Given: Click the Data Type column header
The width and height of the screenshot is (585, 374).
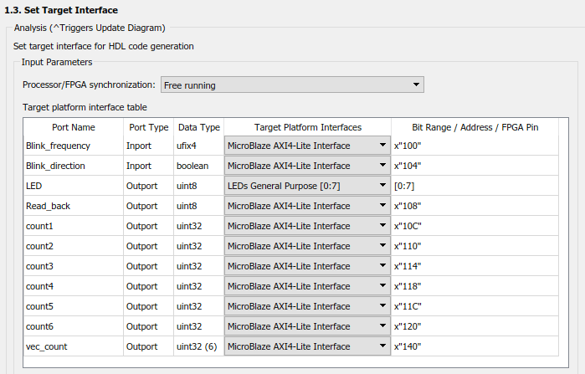Looking at the screenshot, I should coord(198,127).
